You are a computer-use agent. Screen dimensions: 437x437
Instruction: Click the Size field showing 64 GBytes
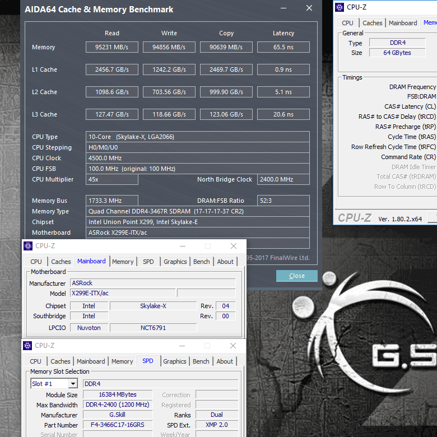tap(397, 53)
